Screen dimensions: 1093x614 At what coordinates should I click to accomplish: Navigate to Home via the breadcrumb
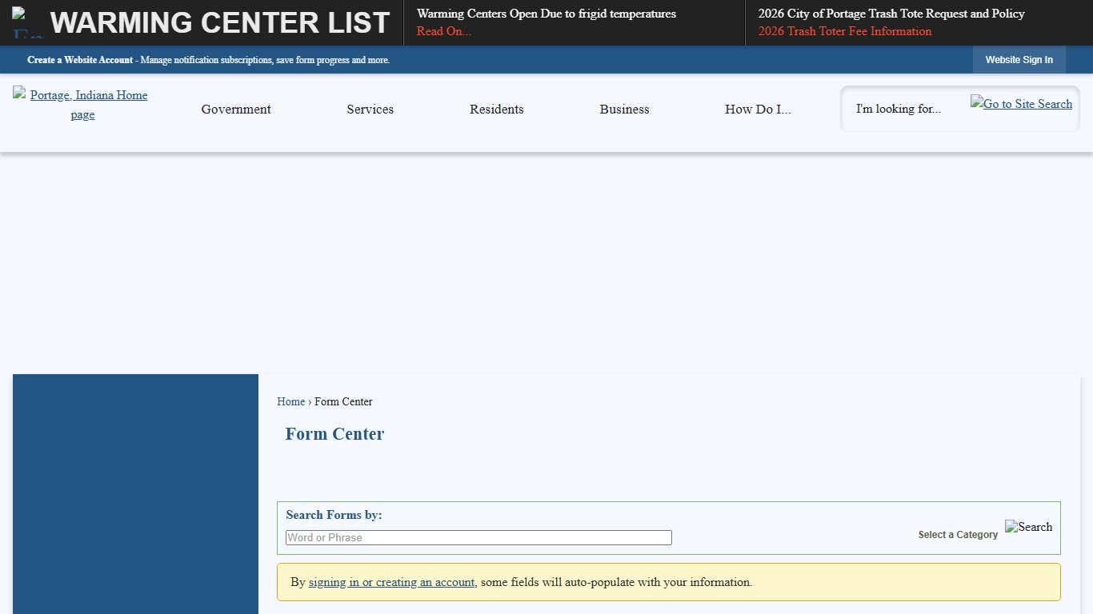(x=290, y=401)
